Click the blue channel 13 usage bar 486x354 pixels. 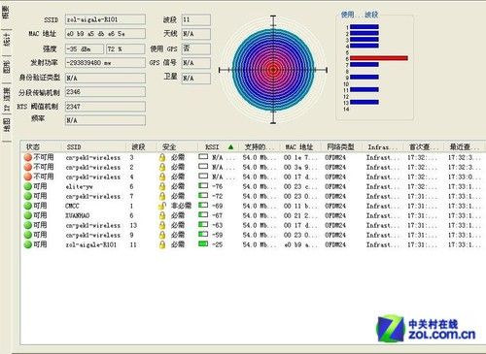coord(364,102)
